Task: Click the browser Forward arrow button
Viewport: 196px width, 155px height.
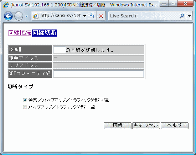Action: pos(19,16)
